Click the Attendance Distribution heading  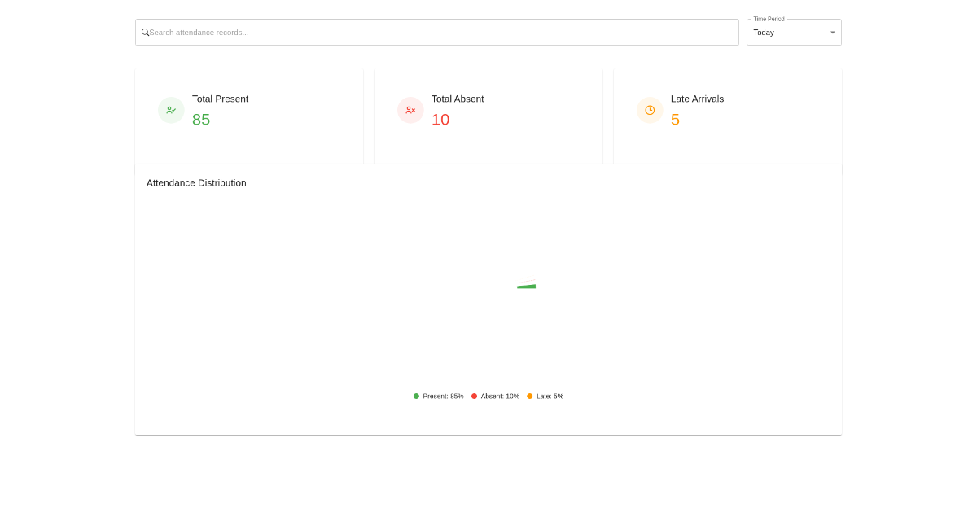[196, 183]
